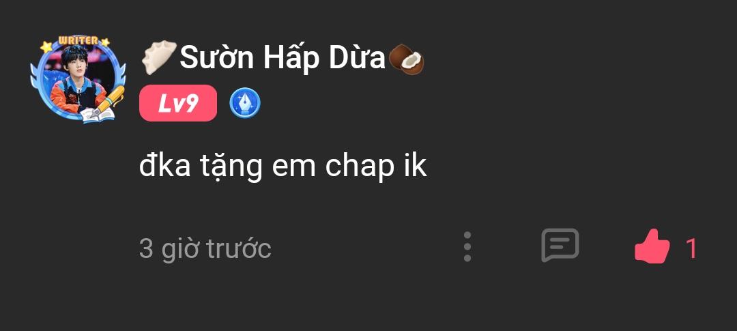Tap the coconut emoji after the username
This screenshot has height=331, width=737.
[407, 59]
